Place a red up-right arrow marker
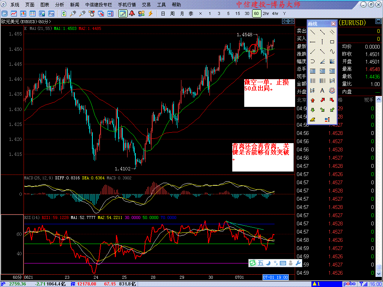Image resolution: width=383 pixels, height=287 pixels. pos(322,100)
